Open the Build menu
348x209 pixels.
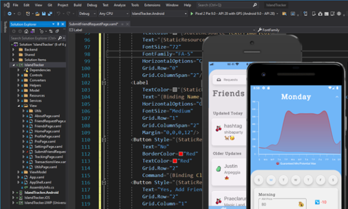[x=78, y=5]
